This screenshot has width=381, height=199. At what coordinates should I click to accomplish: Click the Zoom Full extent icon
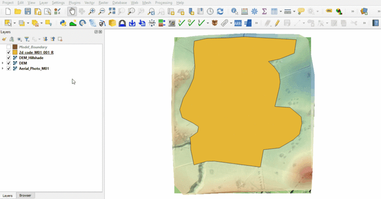pyautogui.click(x=111, y=11)
